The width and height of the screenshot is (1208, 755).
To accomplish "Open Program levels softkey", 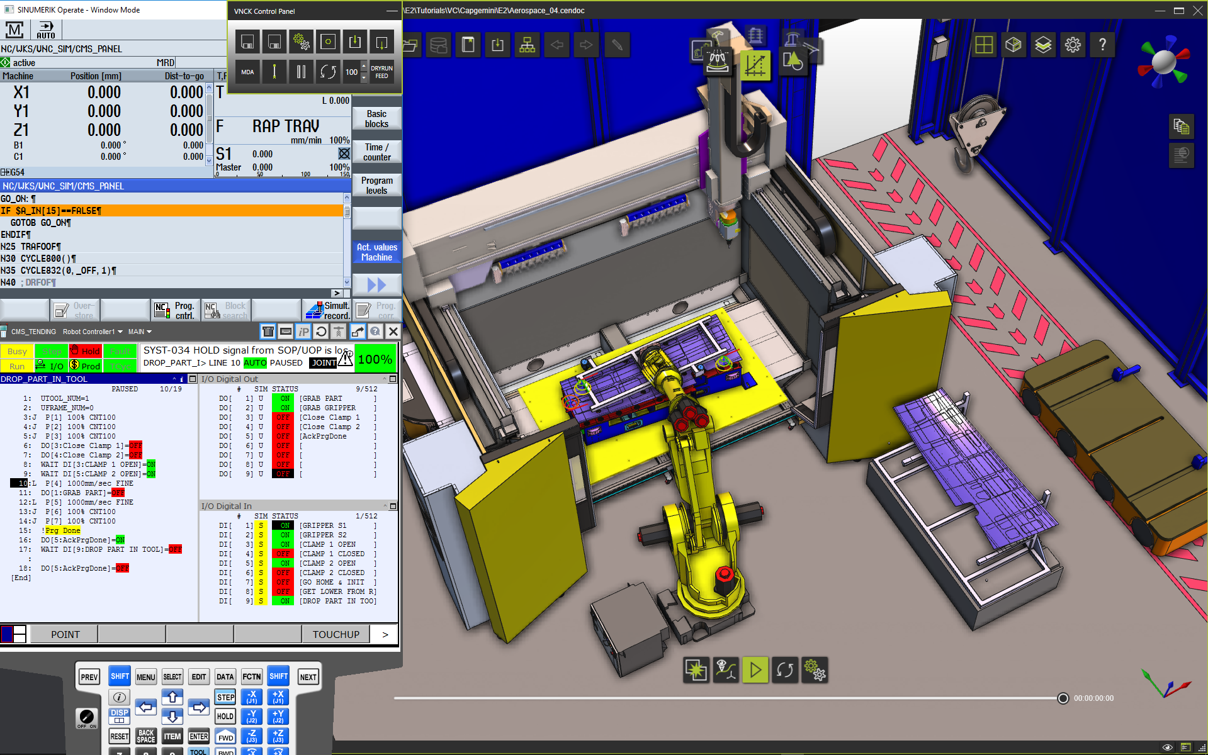I will (x=377, y=186).
